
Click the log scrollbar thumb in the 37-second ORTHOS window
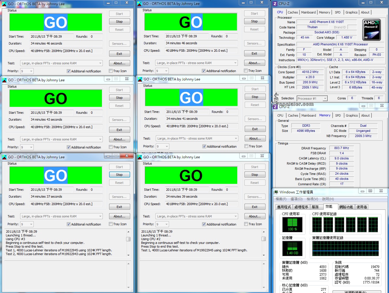click(128, 239)
